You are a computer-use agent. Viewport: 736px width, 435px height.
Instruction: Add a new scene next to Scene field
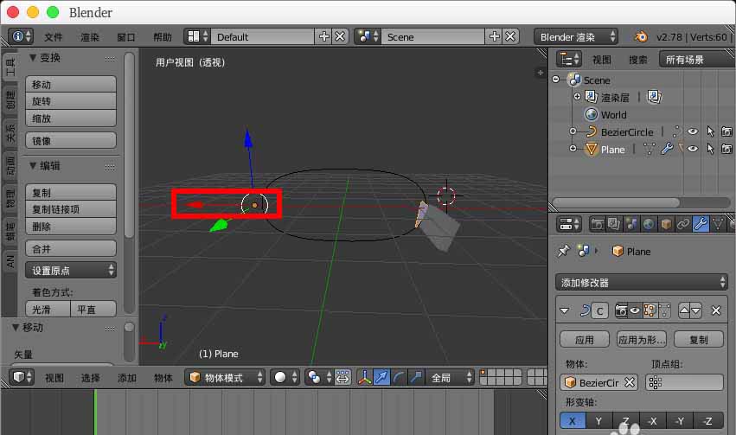[x=494, y=36]
